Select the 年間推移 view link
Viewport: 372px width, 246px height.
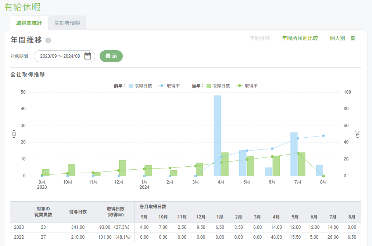pos(260,38)
